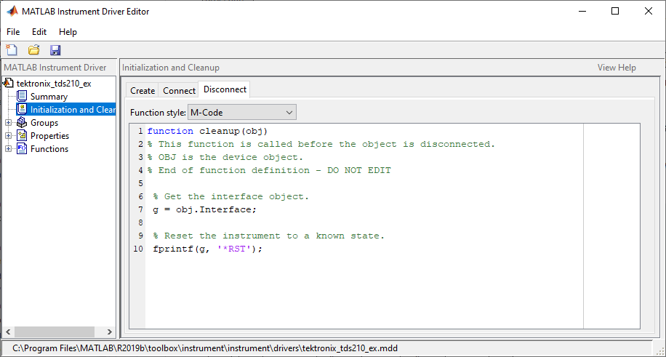
Task: Open the File menu
Action: (13, 32)
